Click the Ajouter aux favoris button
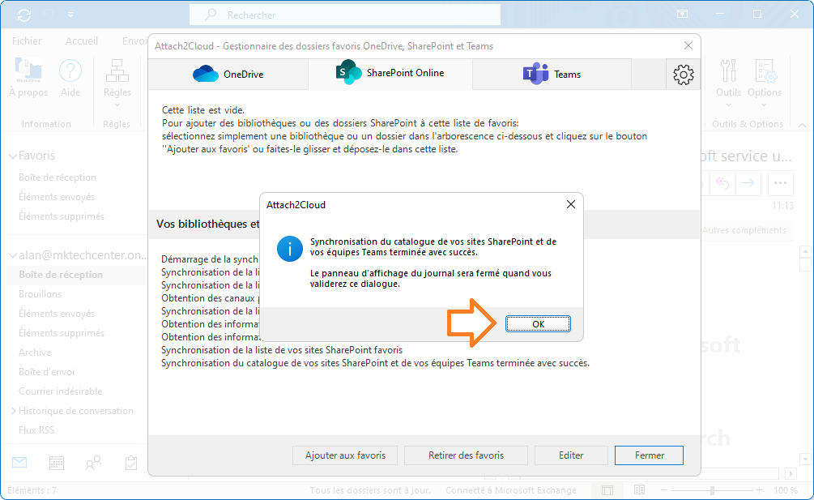Image resolution: width=814 pixels, height=500 pixels. click(x=345, y=455)
